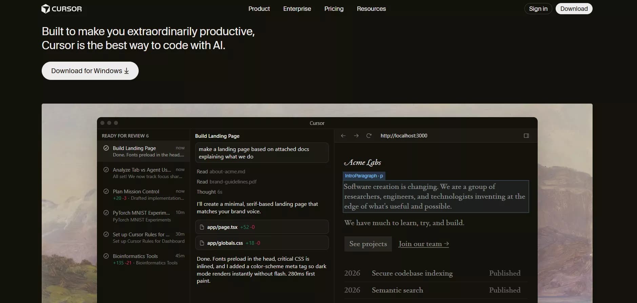Expand the Thought 6s section

pos(209,192)
